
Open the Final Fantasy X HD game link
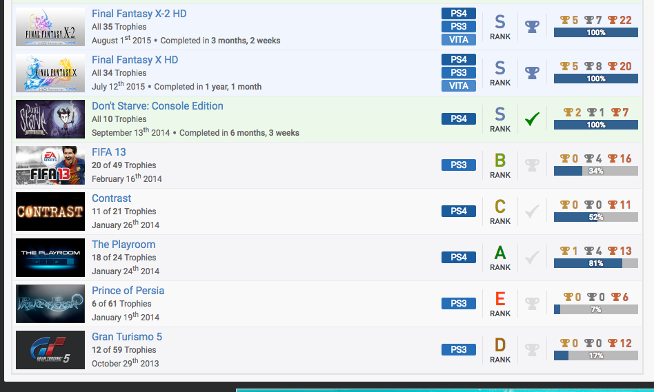click(135, 60)
